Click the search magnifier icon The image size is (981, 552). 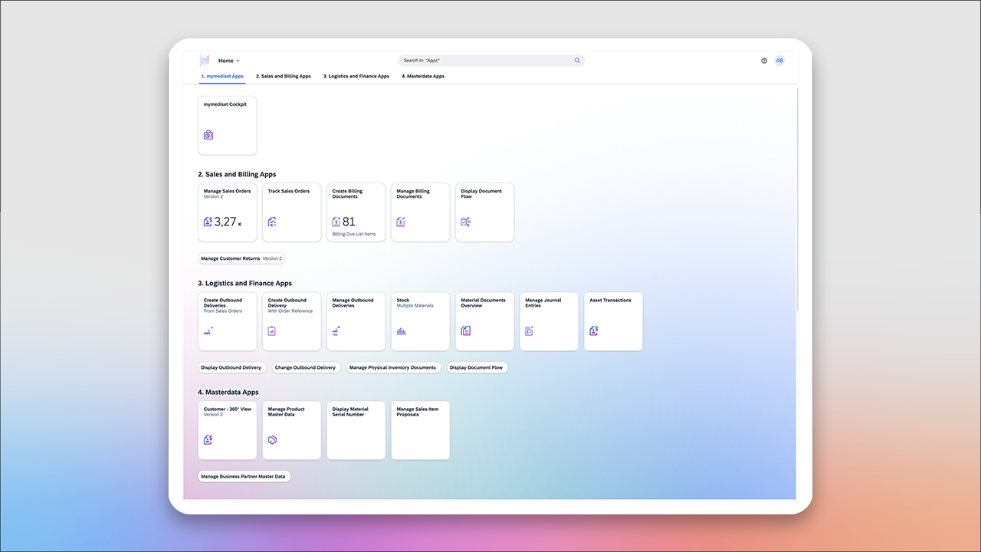pos(577,61)
